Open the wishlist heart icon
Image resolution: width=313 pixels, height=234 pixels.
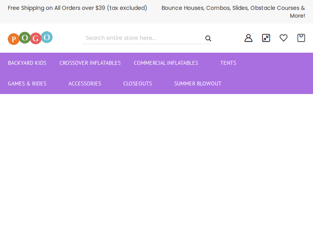283,38
